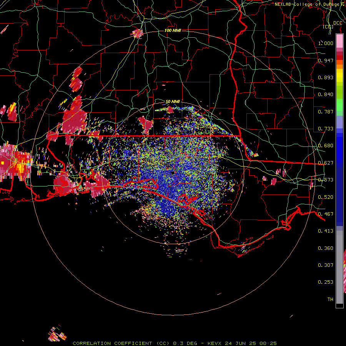Click the 0.360 scale value
This screenshot has height=346, width=346.
point(326,248)
